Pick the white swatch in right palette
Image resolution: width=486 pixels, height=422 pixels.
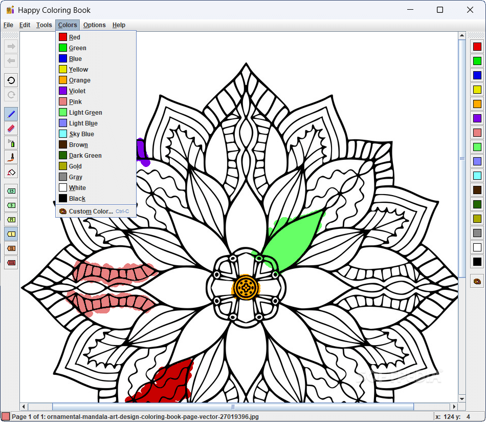pos(477,247)
